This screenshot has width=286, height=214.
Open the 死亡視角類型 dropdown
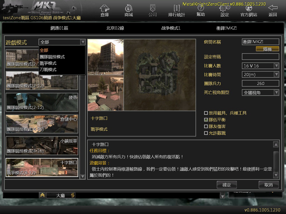(x=276, y=93)
